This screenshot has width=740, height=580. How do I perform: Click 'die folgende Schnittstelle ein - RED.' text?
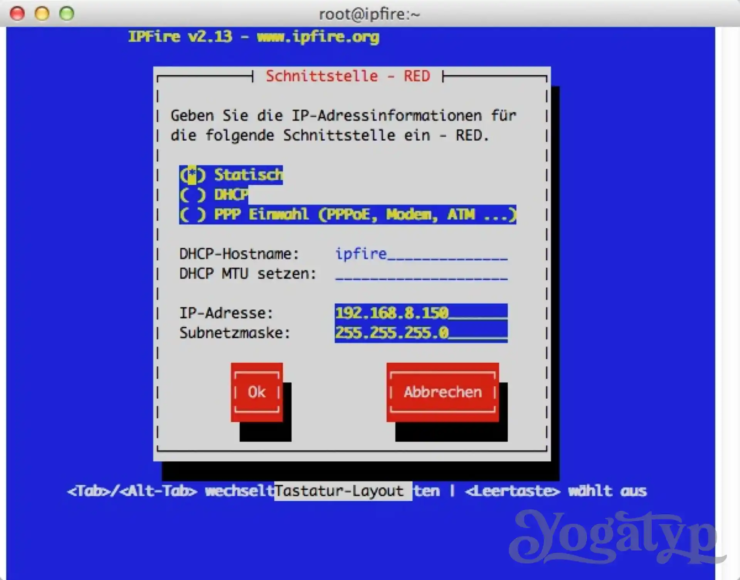[330, 135]
